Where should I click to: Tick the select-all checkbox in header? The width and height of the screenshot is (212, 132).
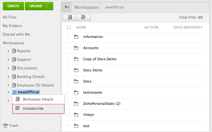click(x=69, y=27)
